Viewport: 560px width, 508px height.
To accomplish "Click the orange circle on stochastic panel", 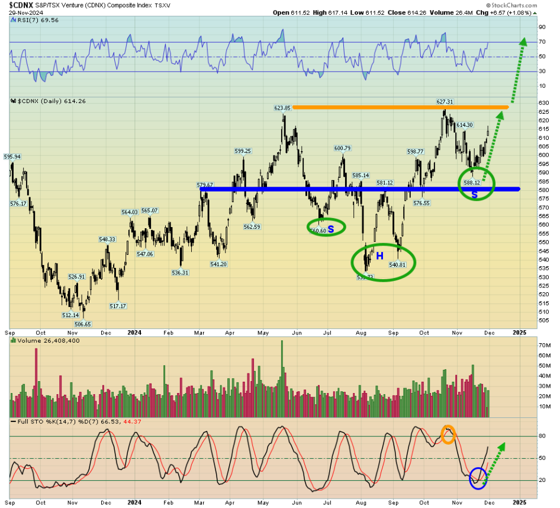I will coord(448,434).
